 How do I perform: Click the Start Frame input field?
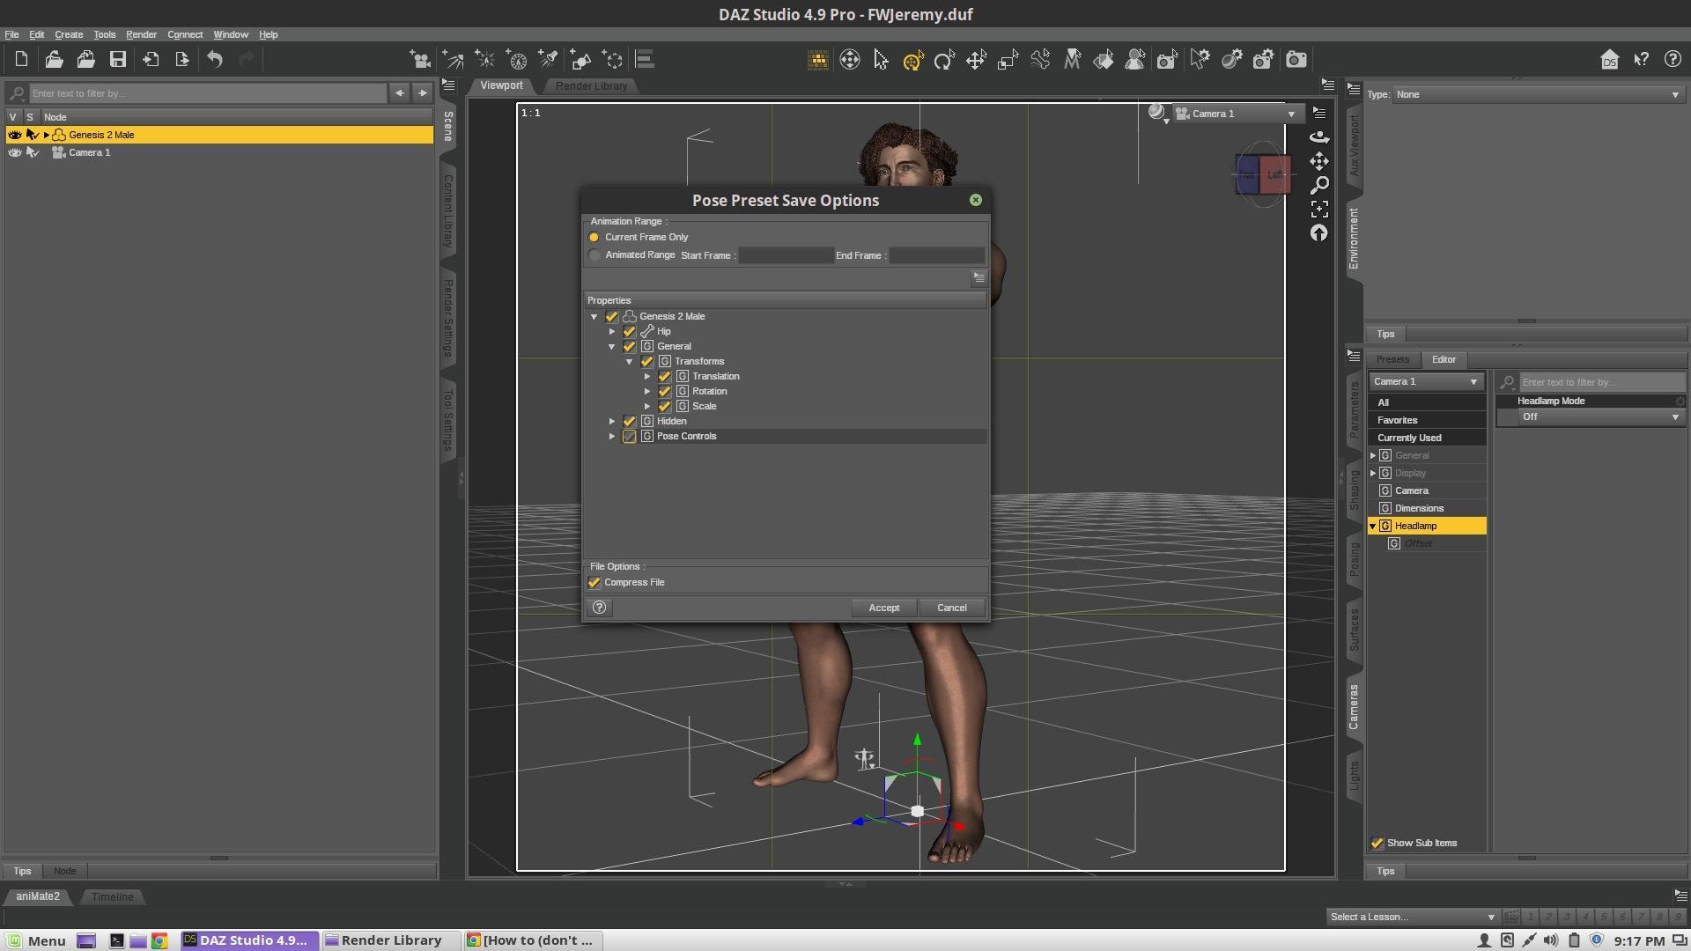[x=786, y=256]
